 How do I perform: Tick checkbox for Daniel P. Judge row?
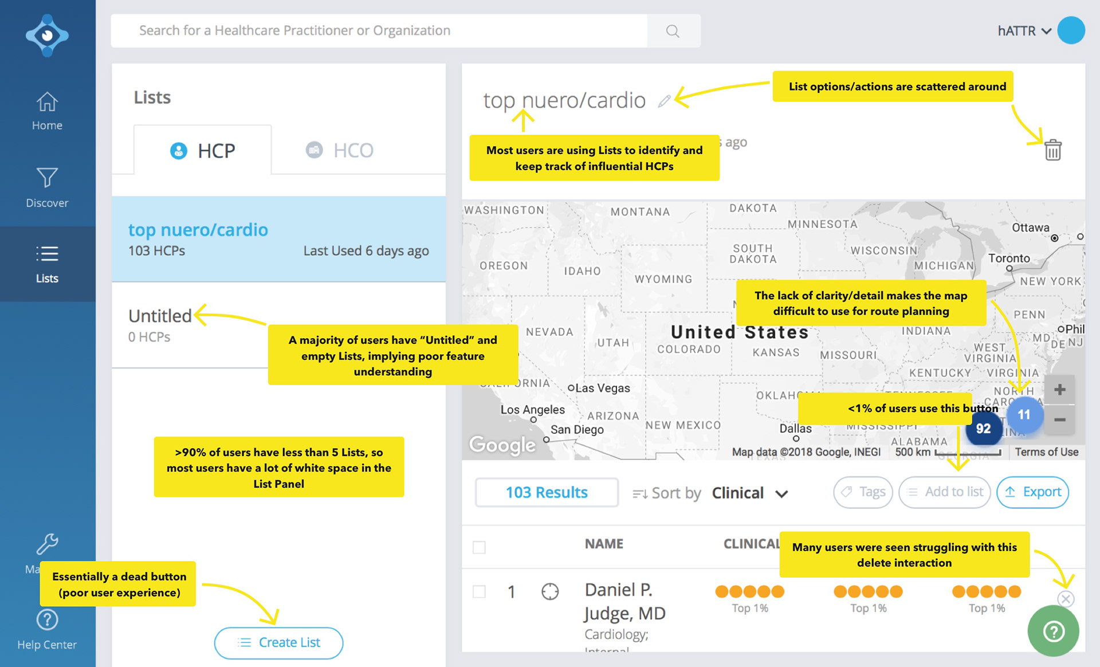click(x=479, y=591)
